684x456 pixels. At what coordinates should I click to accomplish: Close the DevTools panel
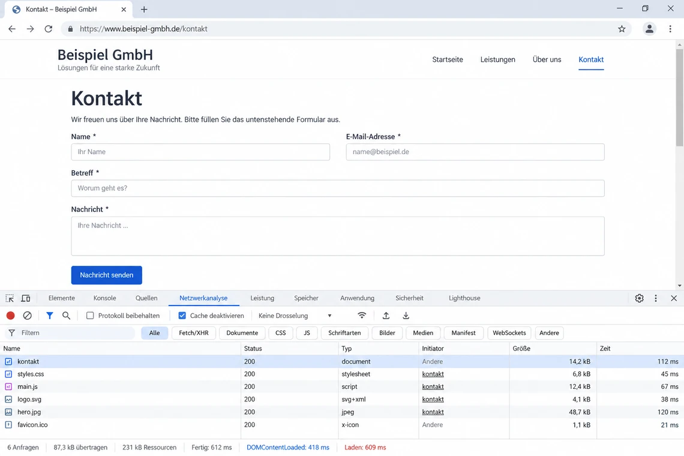pos(674,298)
